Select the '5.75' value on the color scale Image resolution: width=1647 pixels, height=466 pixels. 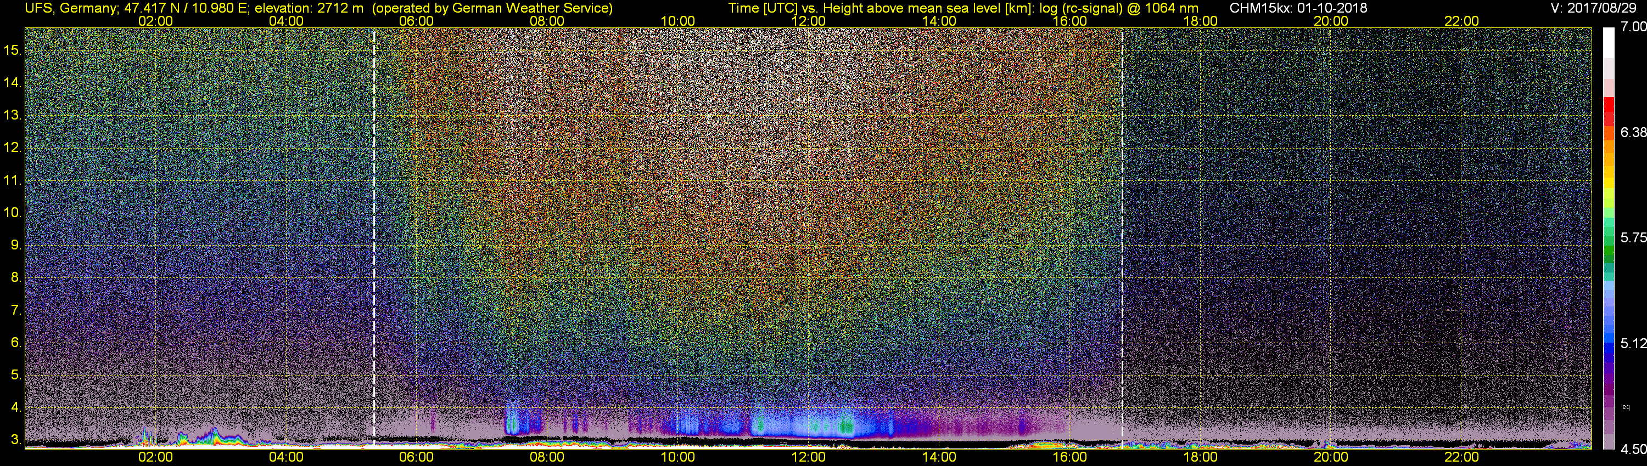[x=1633, y=237]
